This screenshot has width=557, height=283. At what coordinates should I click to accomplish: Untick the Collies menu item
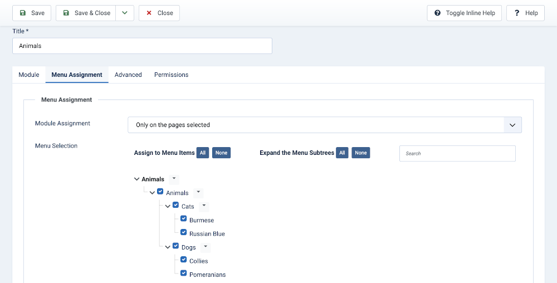pyautogui.click(x=183, y=260)
